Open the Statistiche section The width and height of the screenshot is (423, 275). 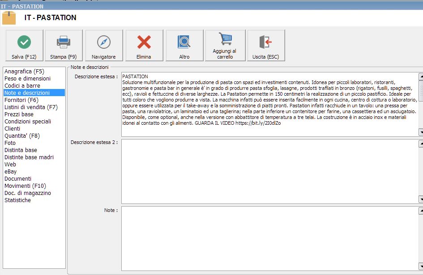(17, 200)
